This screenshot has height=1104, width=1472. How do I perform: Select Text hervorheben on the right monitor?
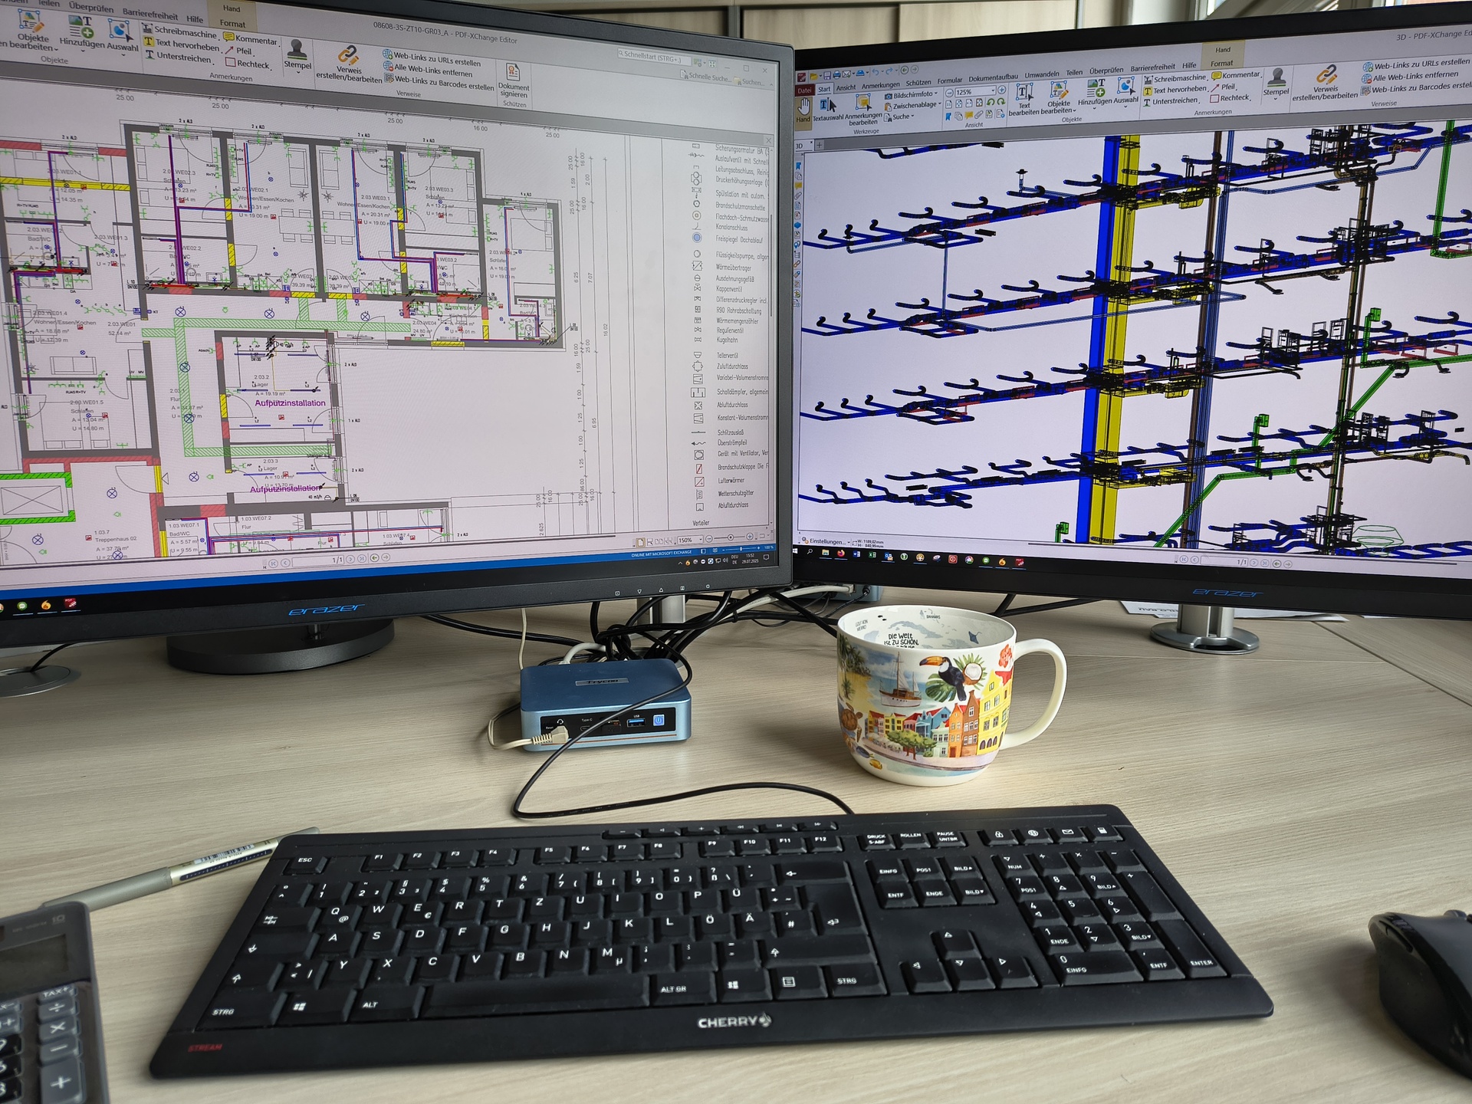tap(1175, 90)
